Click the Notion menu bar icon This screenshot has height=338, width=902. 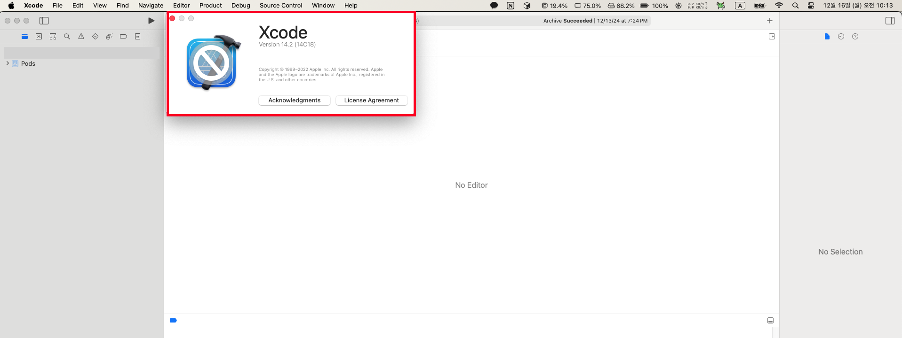(x=511, y=6)
